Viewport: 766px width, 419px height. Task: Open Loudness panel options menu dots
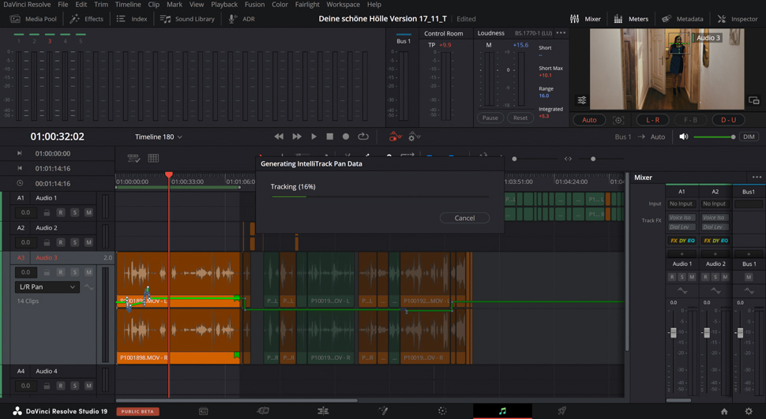561,33
